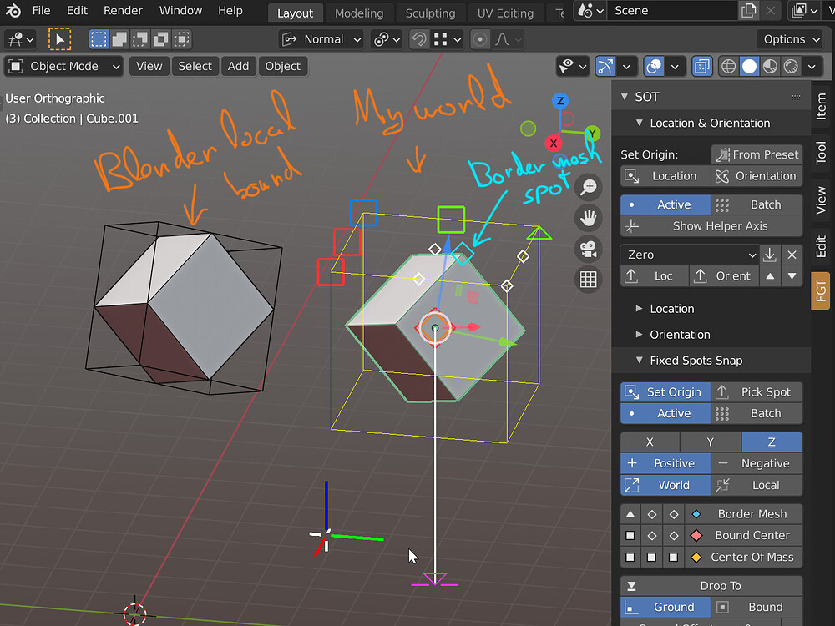This screenshot has width=835, height=626.
Task: Click the remove preset X icon
Action: pyautogui.click(x=792, y=255)
